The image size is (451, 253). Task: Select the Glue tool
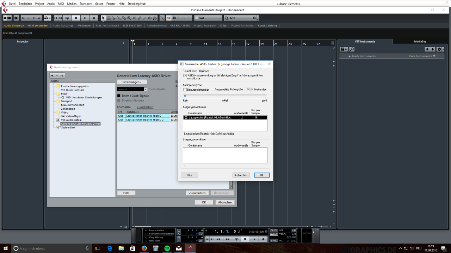119,18
